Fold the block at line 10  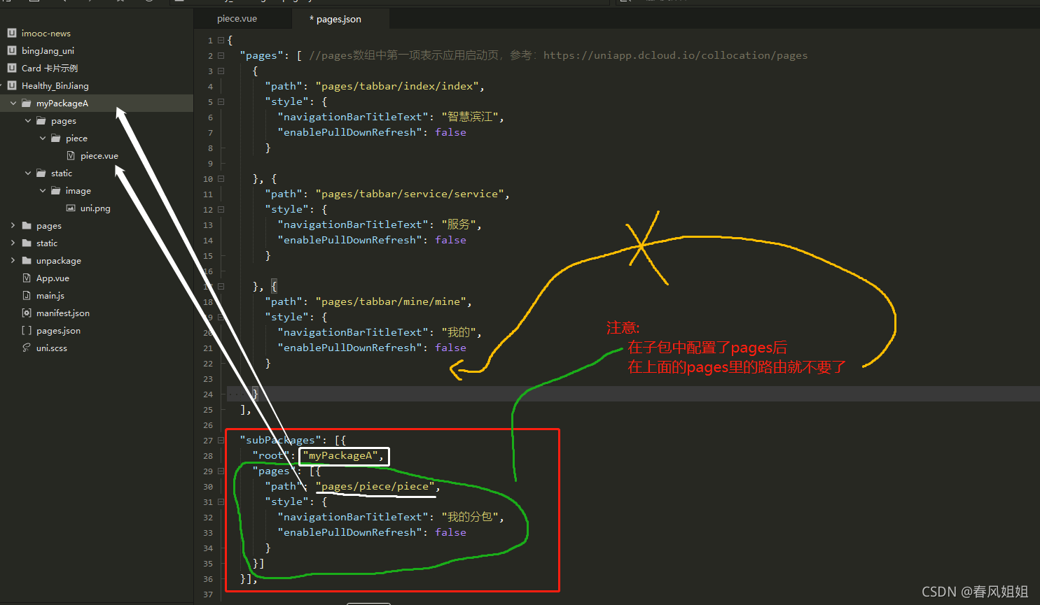coord(221,179)
